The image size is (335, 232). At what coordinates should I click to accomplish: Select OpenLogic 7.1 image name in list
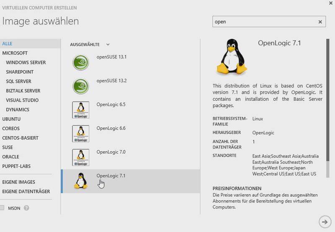click(x=111, y=176)
